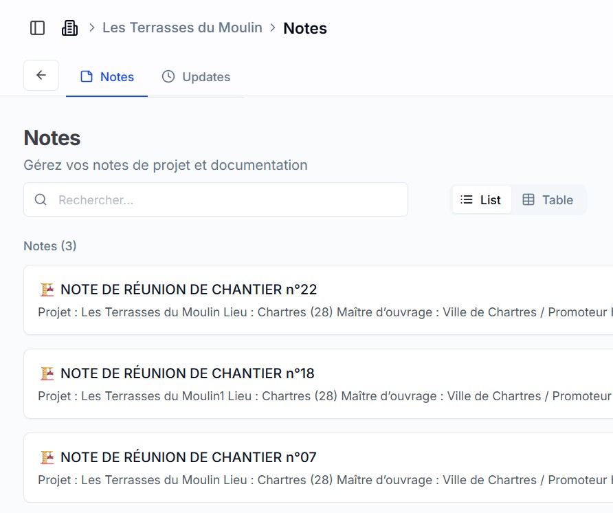The width and height of the screenshot is (613, 513).
Task: Go back using the left arrow button
Action: coord(41,76)
